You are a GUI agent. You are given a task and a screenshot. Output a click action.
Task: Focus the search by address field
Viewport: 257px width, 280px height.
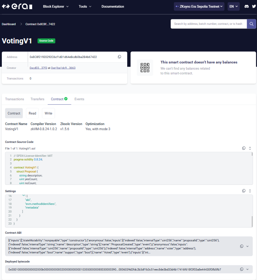point(209,24)
